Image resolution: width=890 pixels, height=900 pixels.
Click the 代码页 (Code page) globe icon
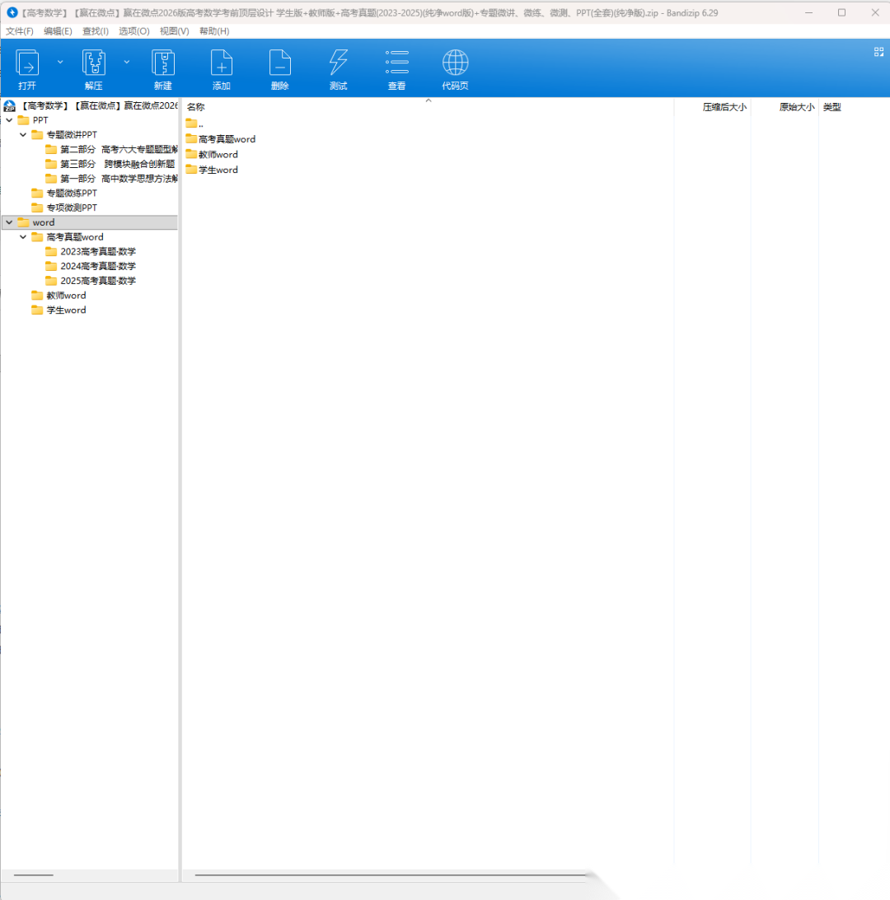[455, 63]
